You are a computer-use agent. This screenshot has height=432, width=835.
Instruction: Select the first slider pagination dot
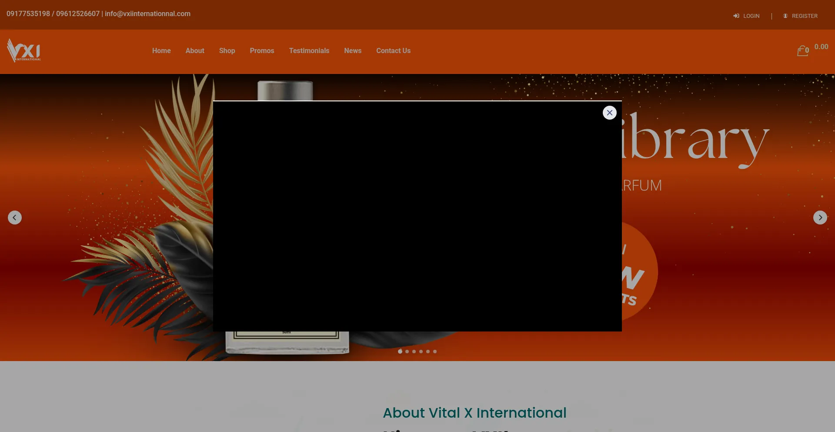coord(400,352)
